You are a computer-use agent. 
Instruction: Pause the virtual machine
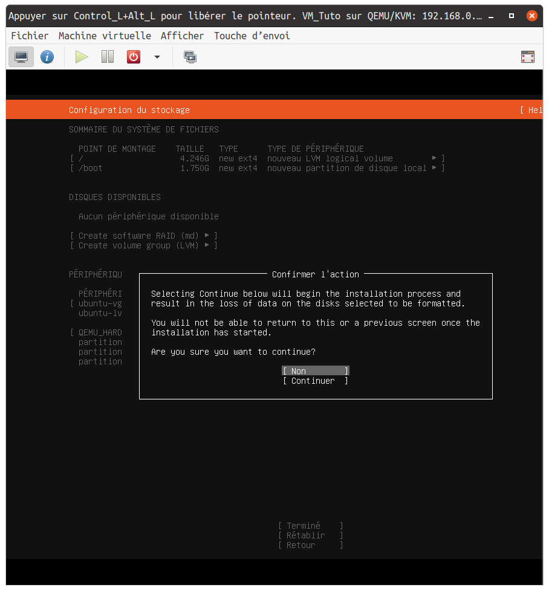click(x=108, y=57)
